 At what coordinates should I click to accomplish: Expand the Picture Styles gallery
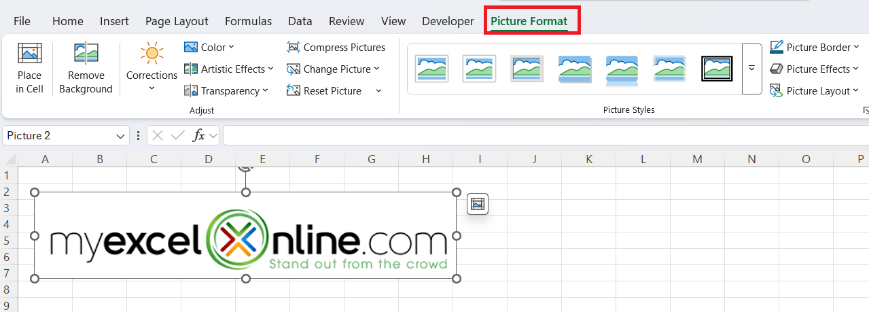click(752, 69)
